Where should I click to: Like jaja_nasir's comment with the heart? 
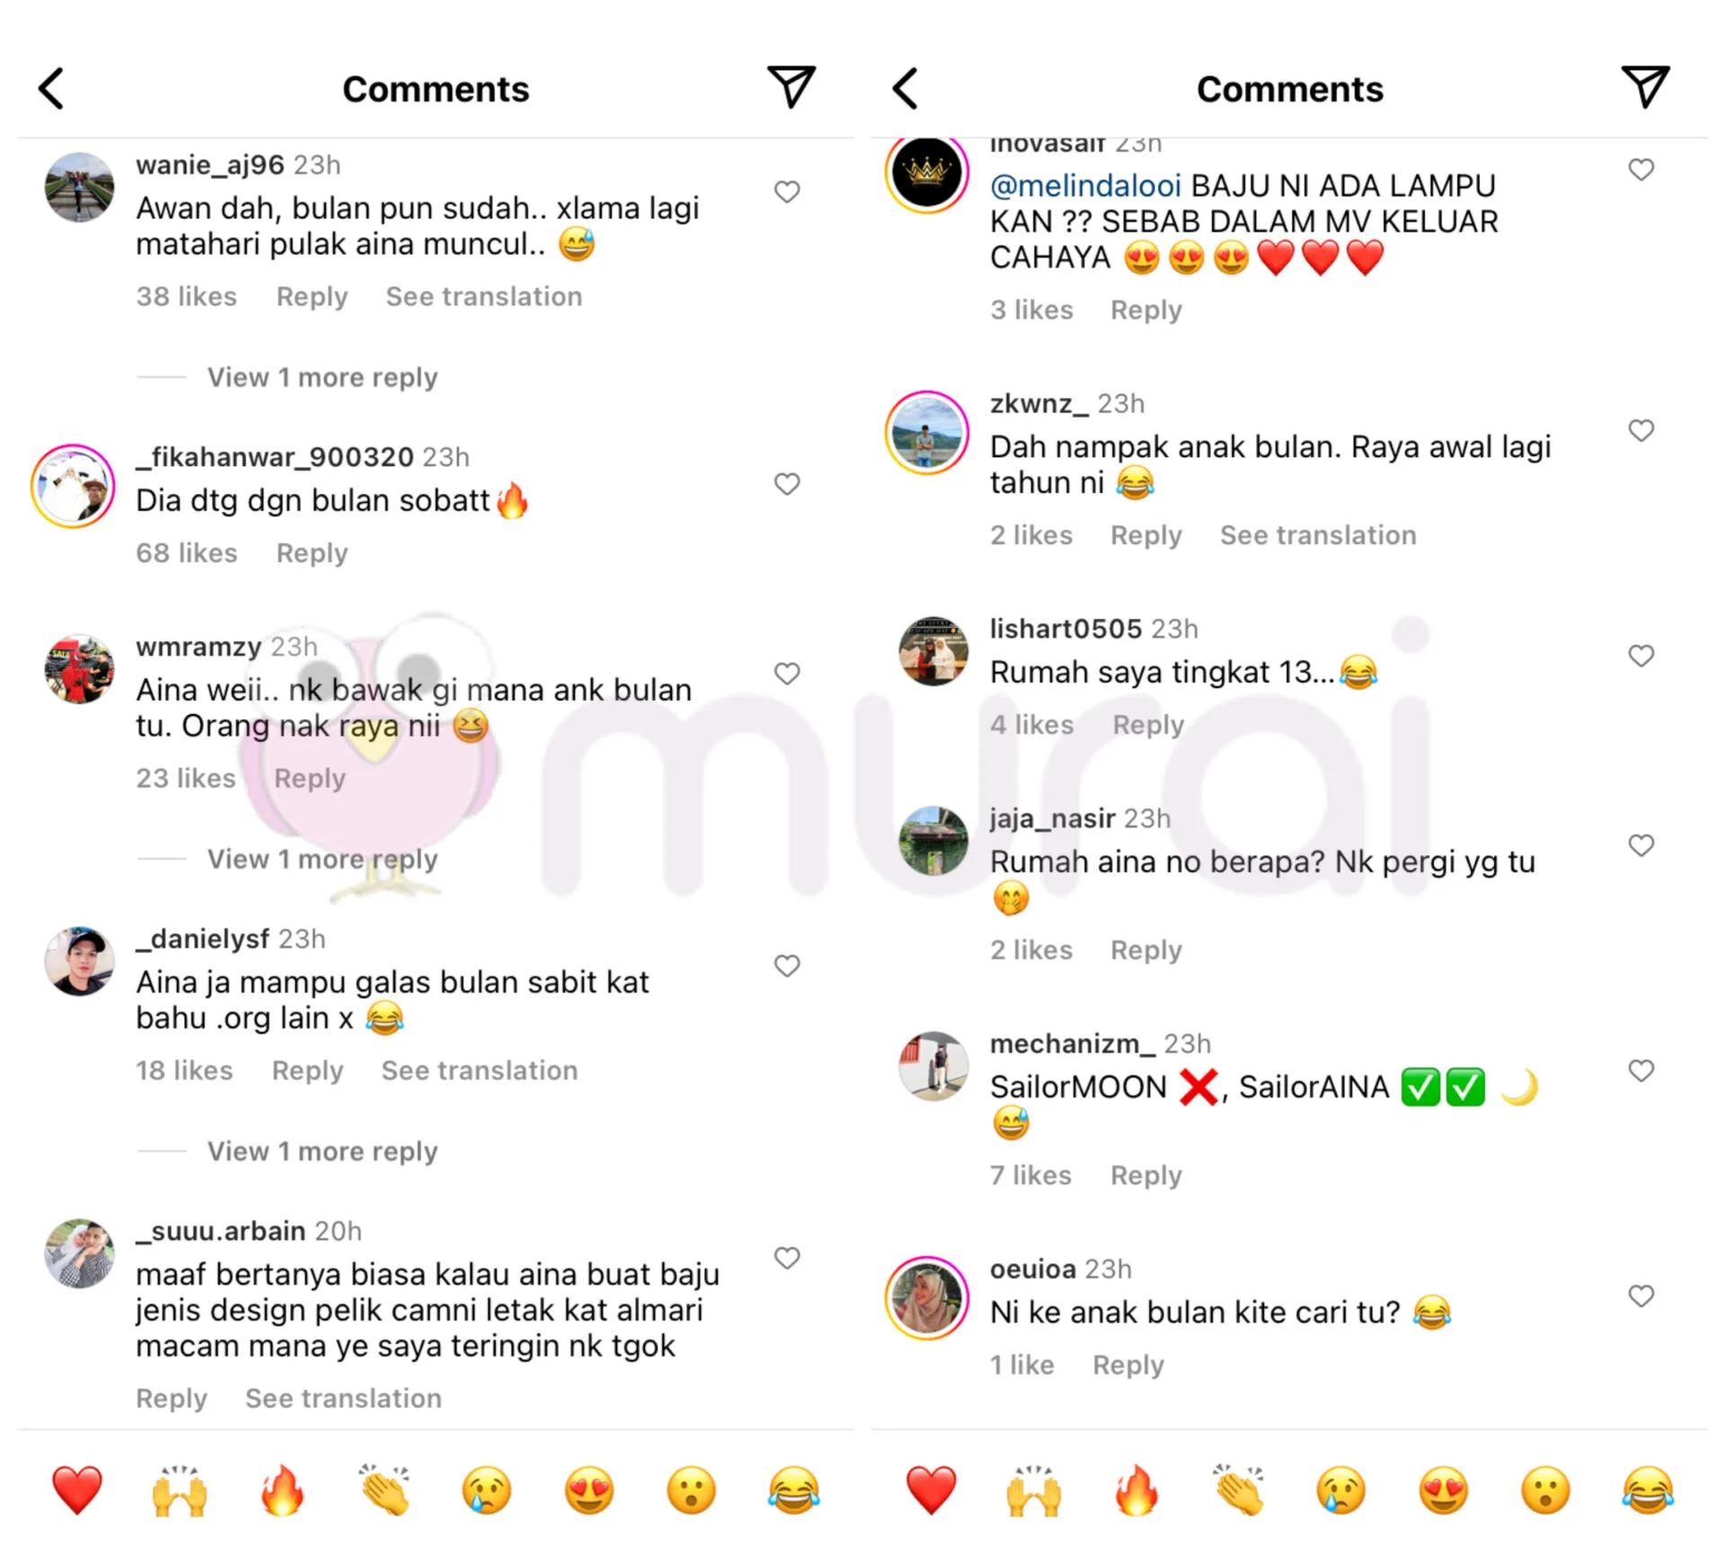coord(1641,844)
